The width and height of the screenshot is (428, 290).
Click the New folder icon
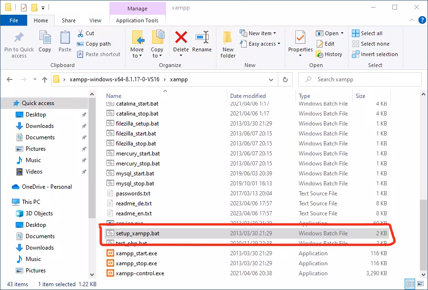tap(227, 38)
